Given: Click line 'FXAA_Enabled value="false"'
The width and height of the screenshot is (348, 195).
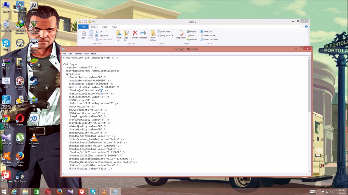Looking at the screenshot, I should [x=90, y=169].
